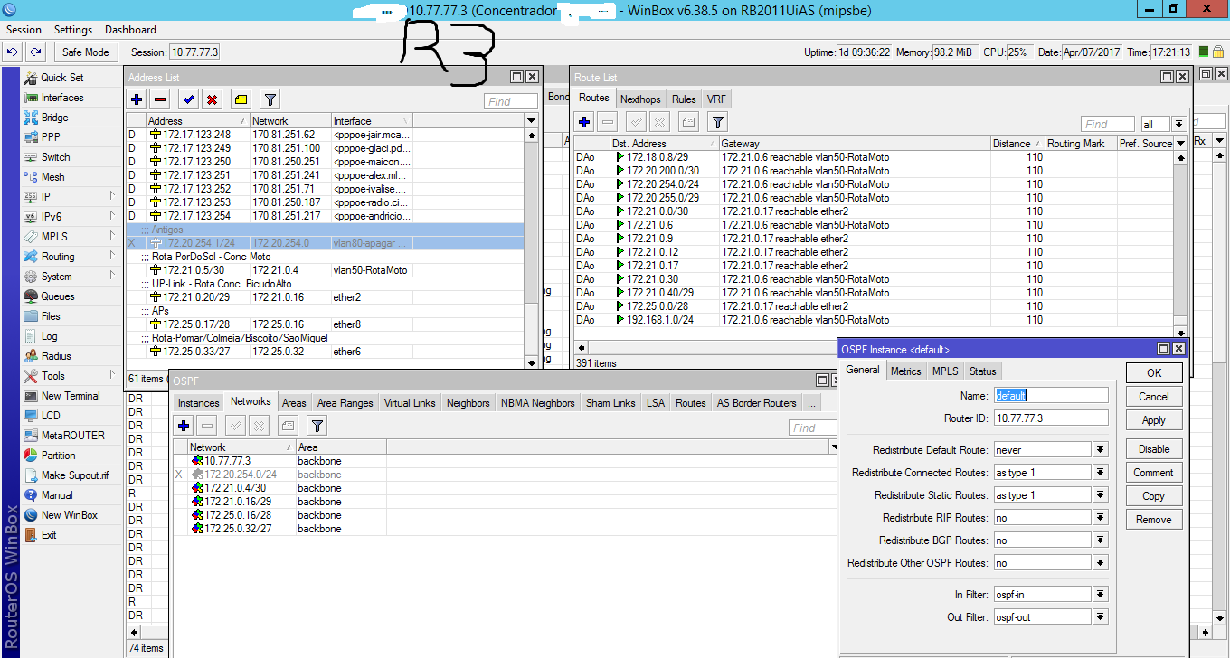Image resolution: width=1230 pixels, height=658 pixels.
Task: Open the Files list in the sidebar
Action: (x=51, y=316)
